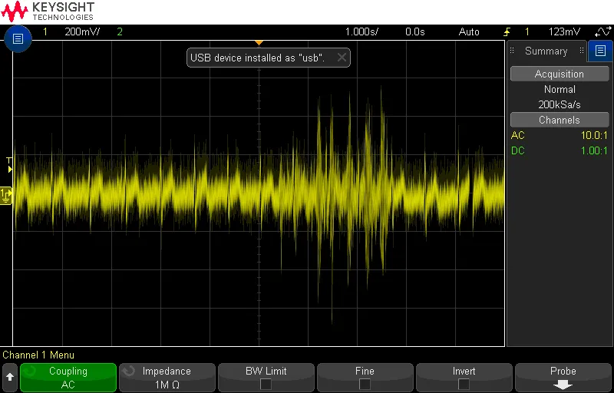This screenshot has width=614, height=393.
Task: Open the sidebar menu icon beside Summary
Action: [600, 51]
